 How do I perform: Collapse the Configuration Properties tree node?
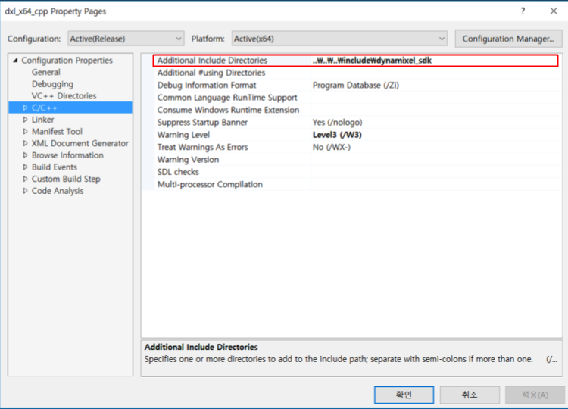(x=15, y=61)
